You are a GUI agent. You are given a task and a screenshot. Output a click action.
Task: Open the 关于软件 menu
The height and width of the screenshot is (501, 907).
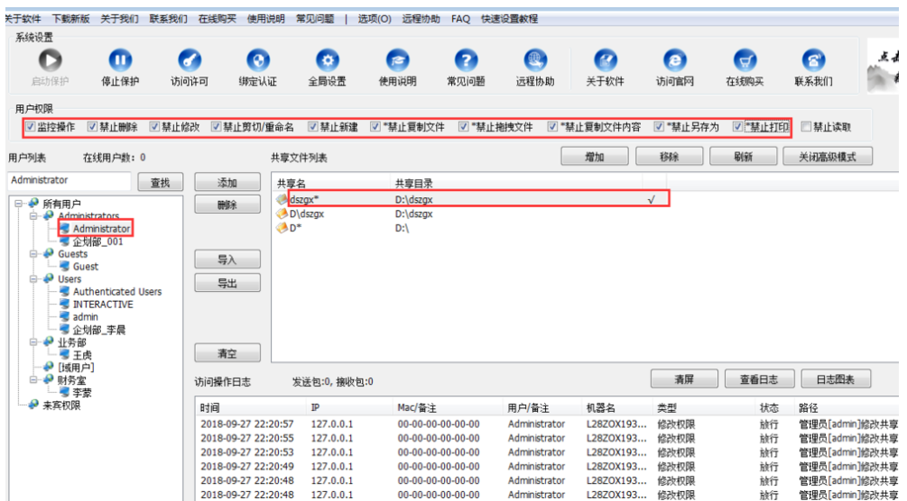(23, 19)
